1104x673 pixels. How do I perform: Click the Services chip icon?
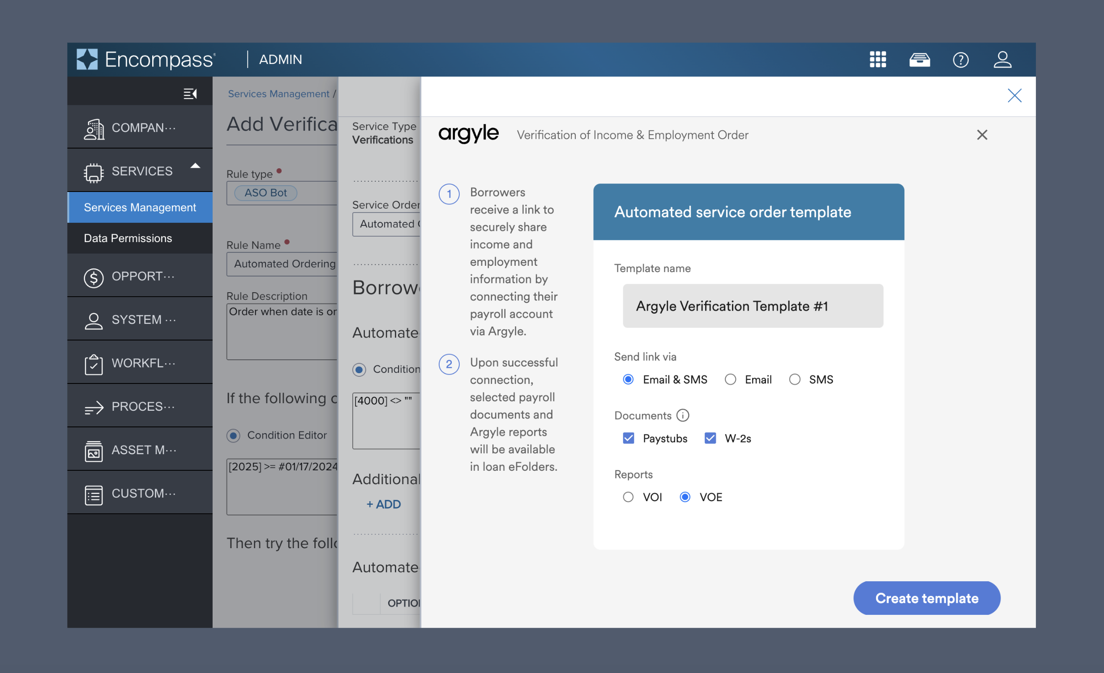coord(94,172)
